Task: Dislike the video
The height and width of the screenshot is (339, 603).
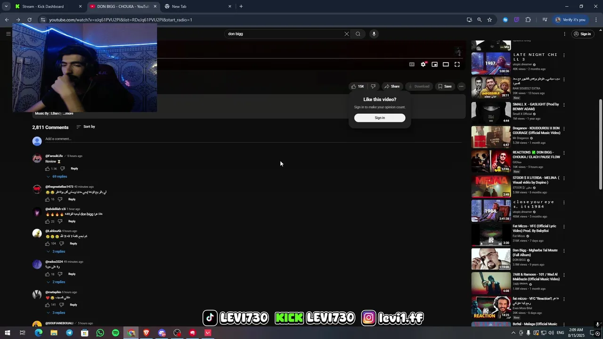Action: click(373, 87)
